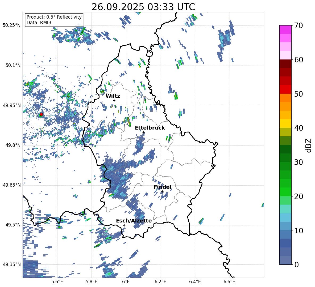Click the Product: 0.5° Reflectivity text
The image size is (315, 287).
point(54,17)
